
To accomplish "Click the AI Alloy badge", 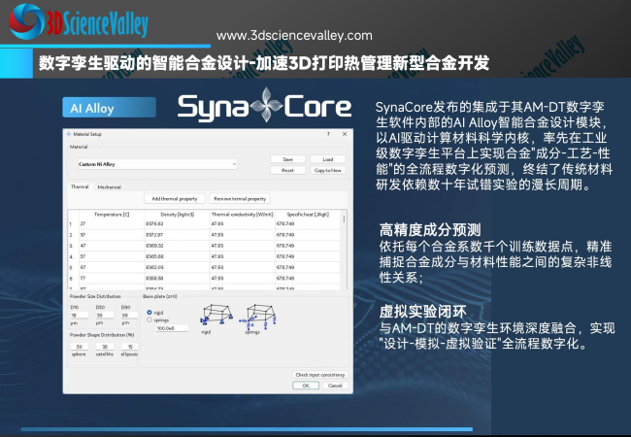I will (x=109, y=108).
